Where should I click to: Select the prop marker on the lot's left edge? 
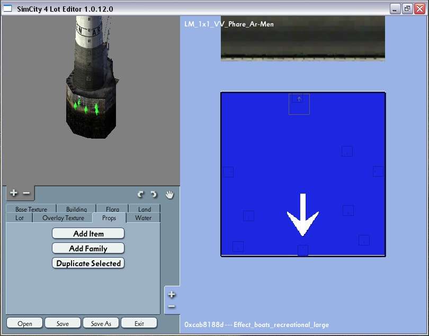point(228,172)
